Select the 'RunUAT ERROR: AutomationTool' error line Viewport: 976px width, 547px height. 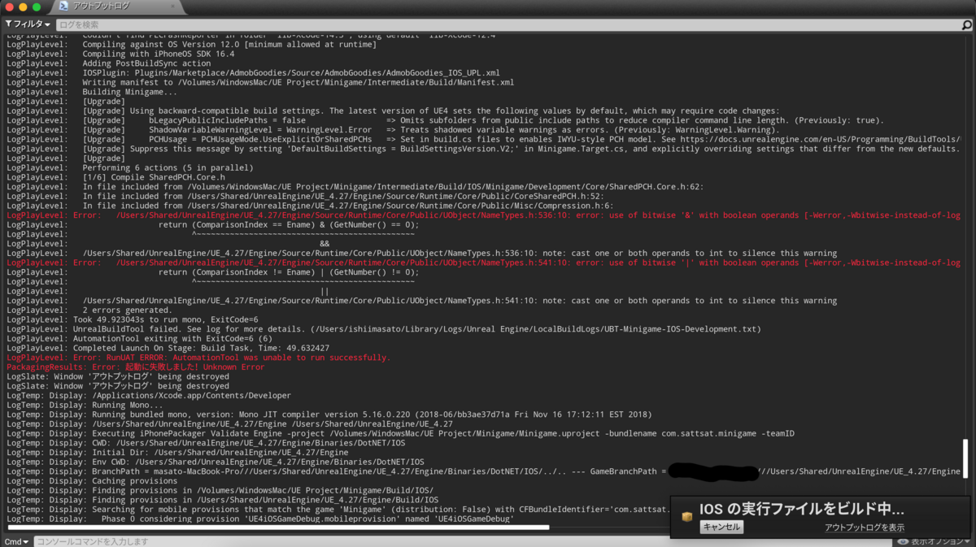pos(198,358)
